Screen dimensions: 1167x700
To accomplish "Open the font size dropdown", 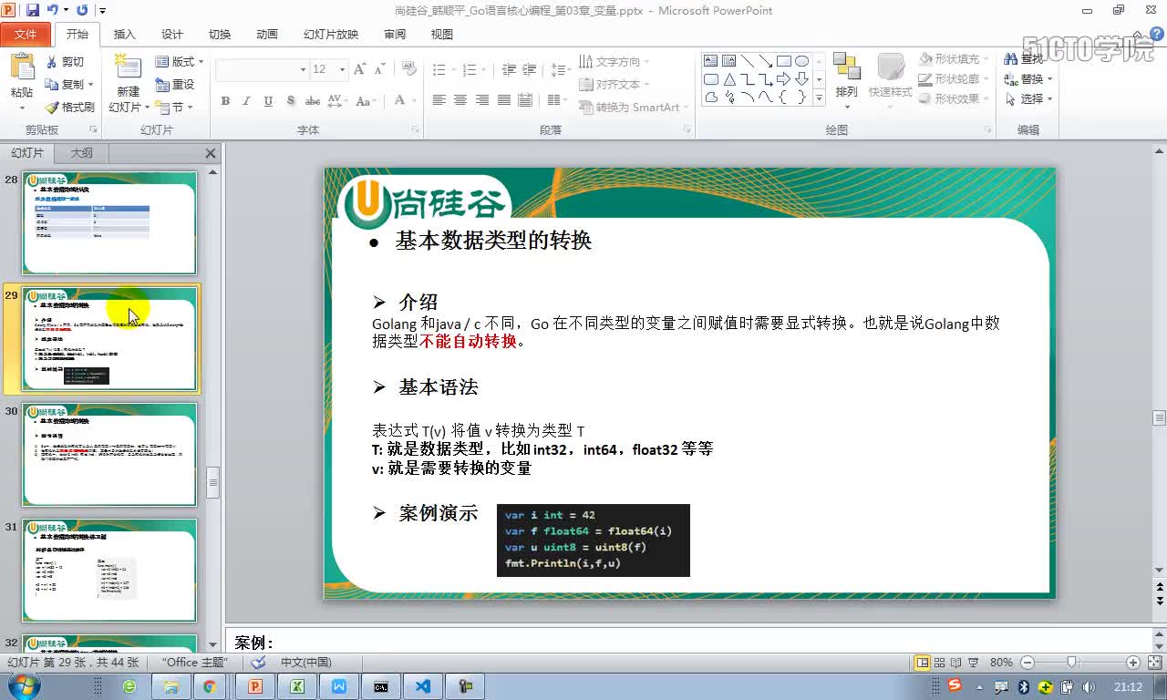I will [x=342, y=69].
